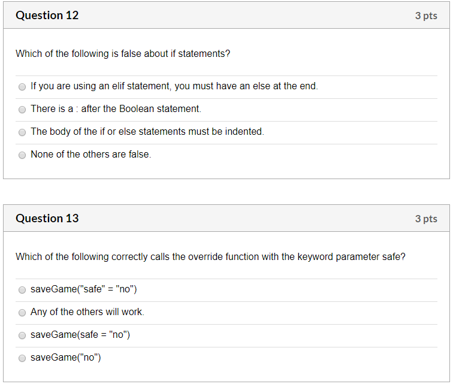The height and width of the screenshot is (384, 453).
Task: Click answer text 'None of the others are false.'
Action: 90,155
